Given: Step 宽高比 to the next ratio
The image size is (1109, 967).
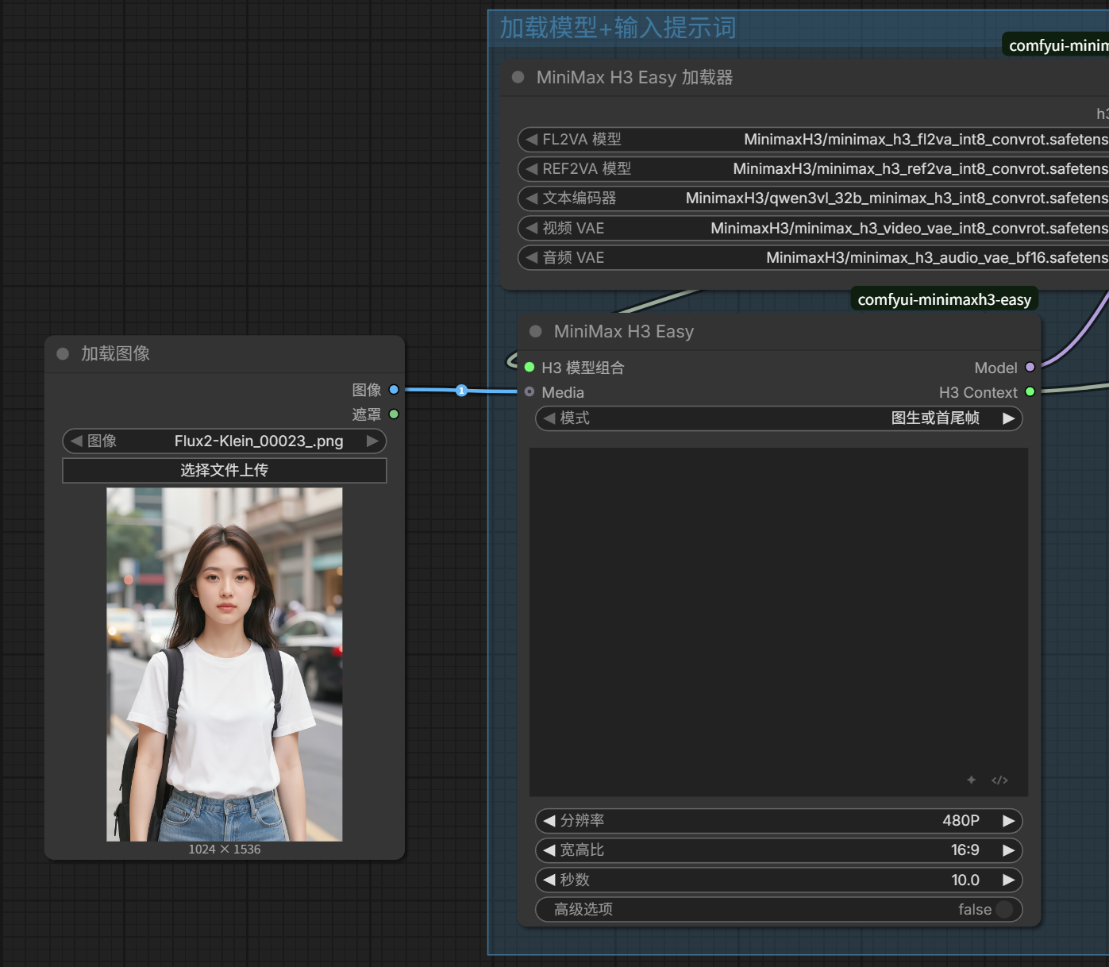Looking at the screenshot, I should pyautogui.click(x=1008, y=849).
